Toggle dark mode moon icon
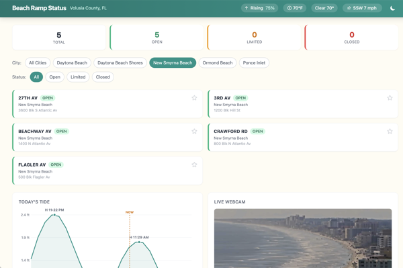Image resolution: width=403 pixels, height=268 pixels. (392, 8)
